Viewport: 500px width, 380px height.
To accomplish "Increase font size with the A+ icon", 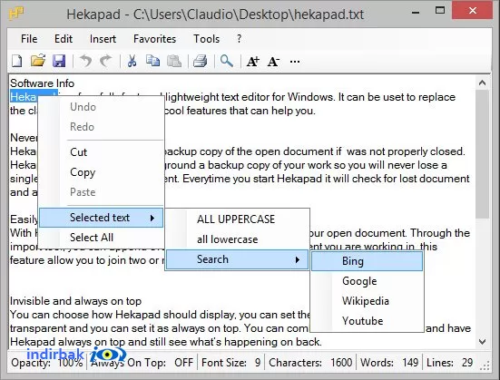I will (x=253, y=61).
